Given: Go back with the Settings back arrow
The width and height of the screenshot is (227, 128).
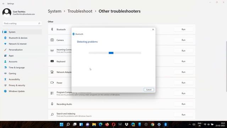Looking at the screenshot, I should click(x=4, y=4).
